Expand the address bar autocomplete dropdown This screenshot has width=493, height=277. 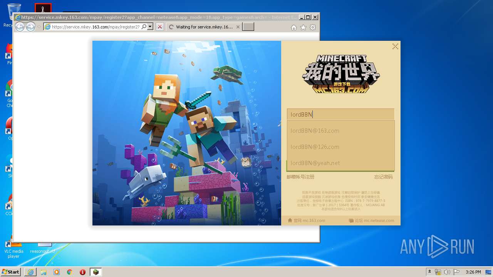[x=150, y=27]
